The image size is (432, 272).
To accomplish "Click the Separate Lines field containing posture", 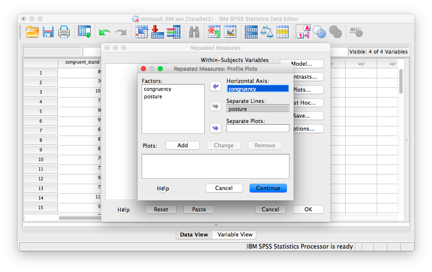I will tap(258, 108).
